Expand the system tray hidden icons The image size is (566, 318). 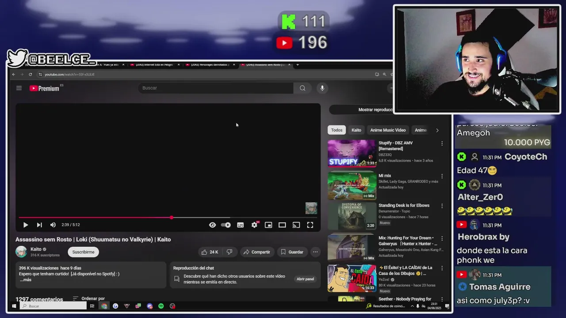tap(412, 306)
